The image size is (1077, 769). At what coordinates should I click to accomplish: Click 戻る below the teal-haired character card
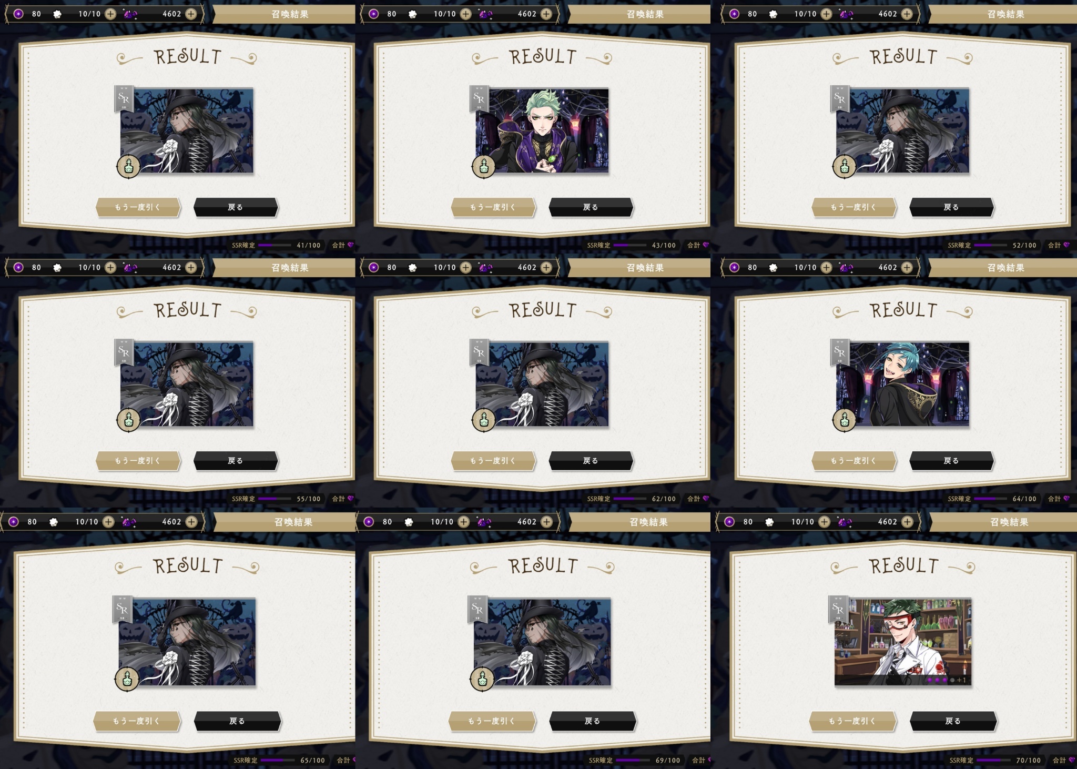point(951,461)
